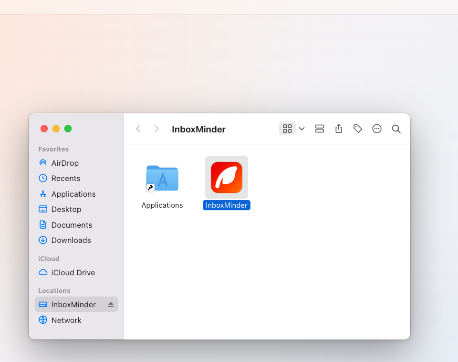Click the Recents clock icon

pos(43,178)
